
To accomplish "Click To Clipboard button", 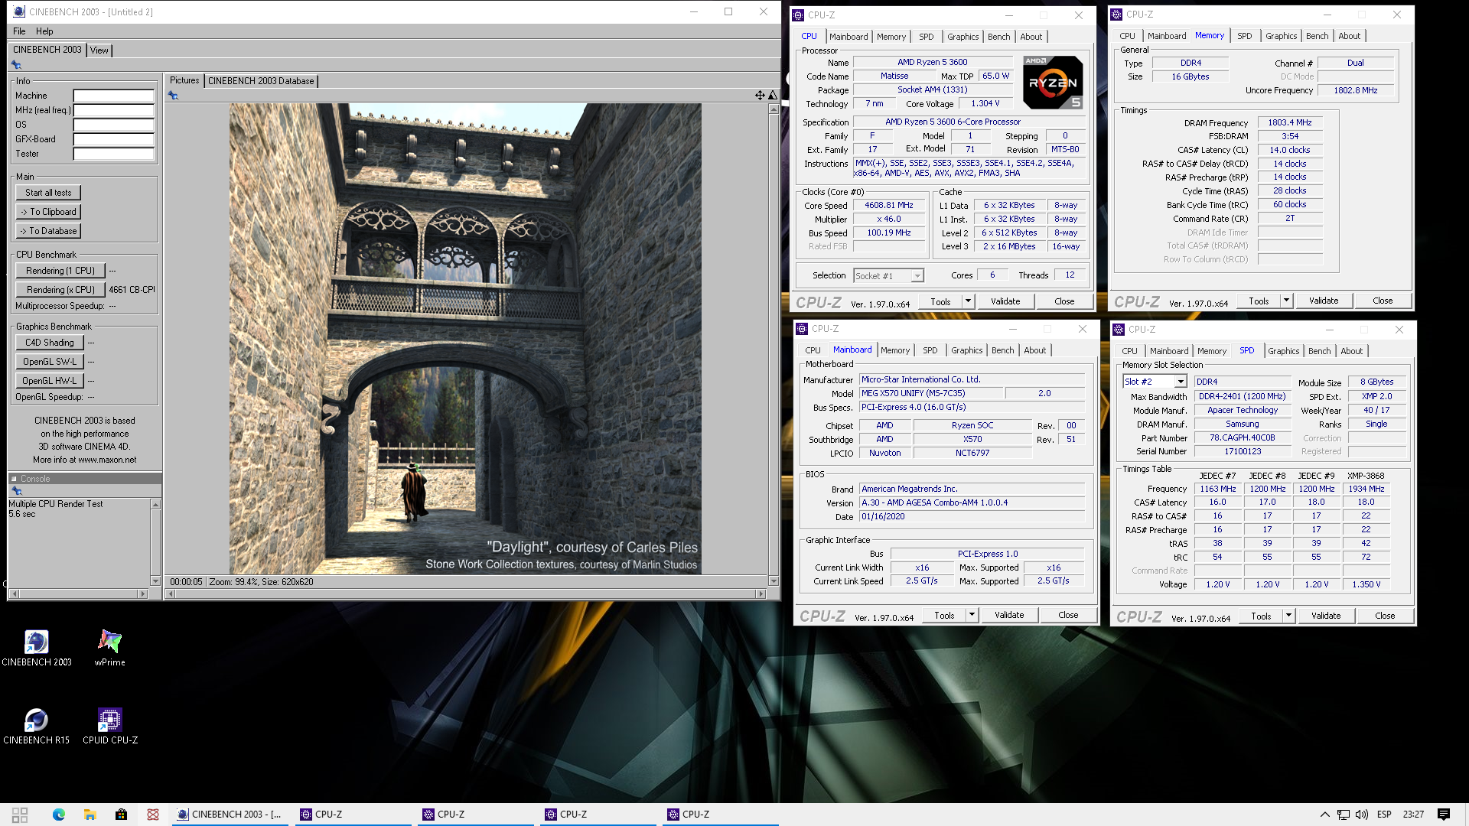I will click(x=48, y=212).
